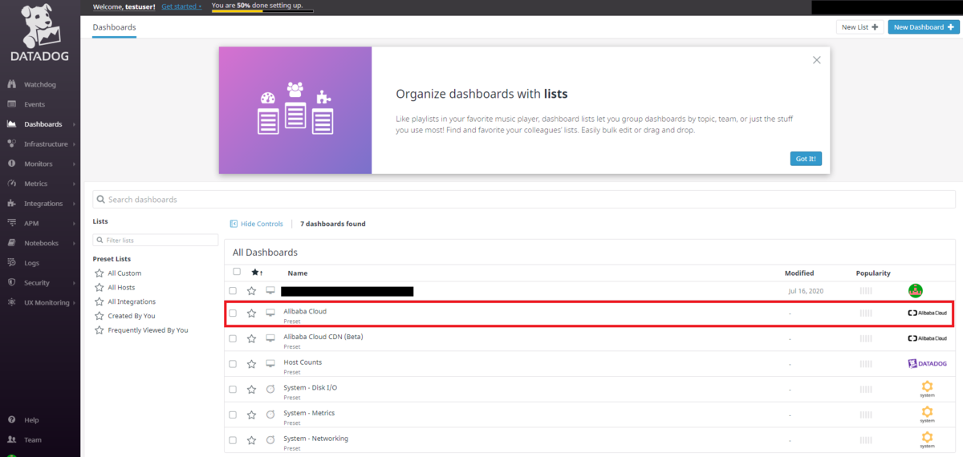Star the System - Networking dashboard

(x=251, y=439)
